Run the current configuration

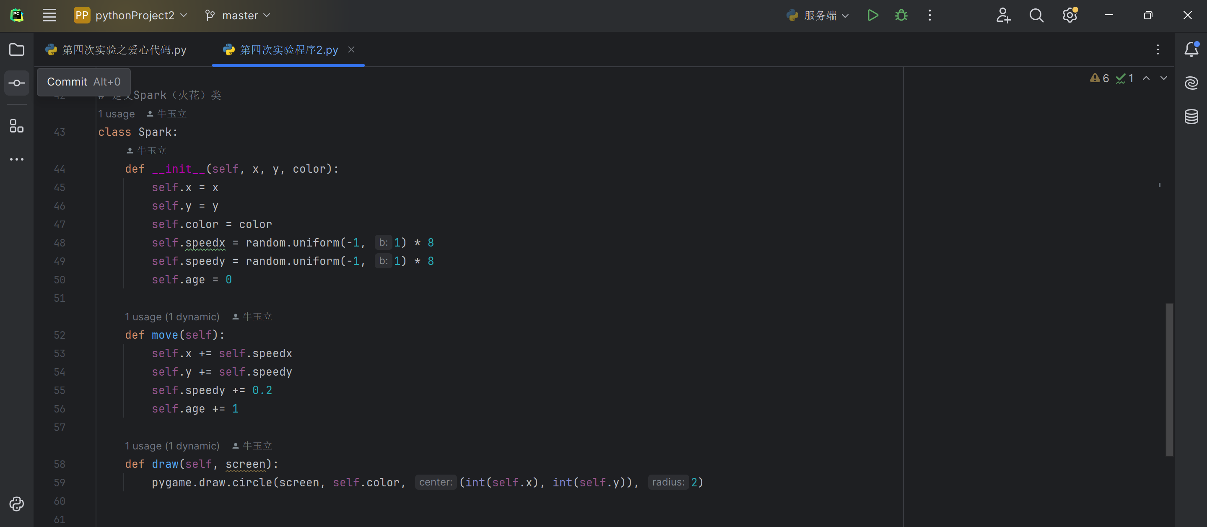(x=872, y=16)
